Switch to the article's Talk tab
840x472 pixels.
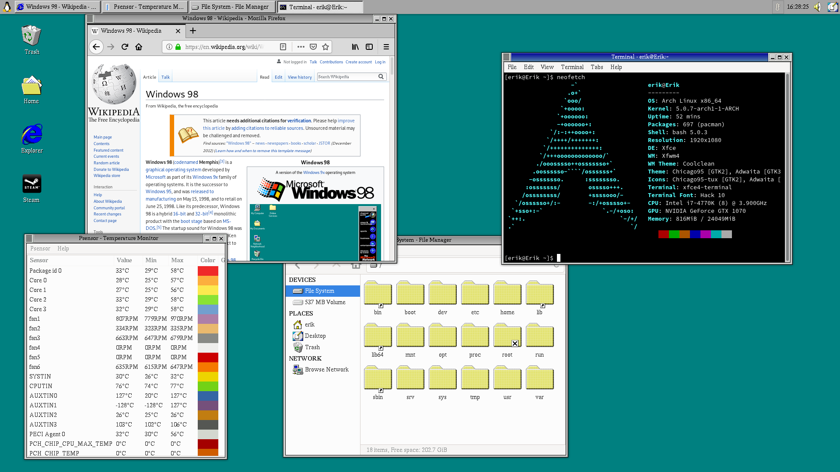(165, 77)
